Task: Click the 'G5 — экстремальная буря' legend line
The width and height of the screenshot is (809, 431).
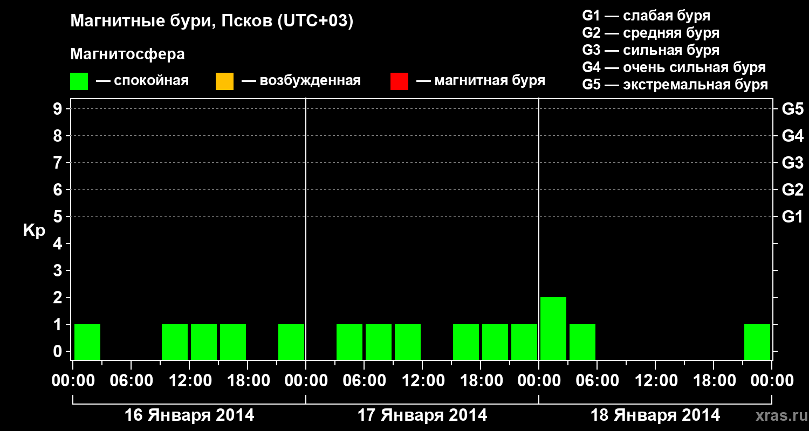Action: tap(675, 85)
